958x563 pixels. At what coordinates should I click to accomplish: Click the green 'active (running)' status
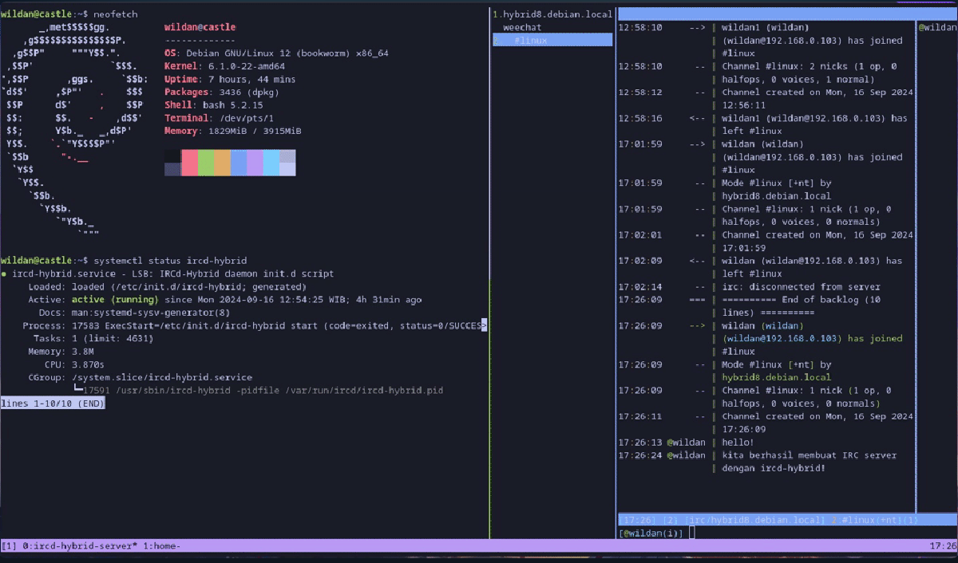[x=115, y=300]
